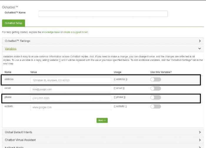Open the create a support ticket link
This screenshot has height=148, width=206.
76,32
